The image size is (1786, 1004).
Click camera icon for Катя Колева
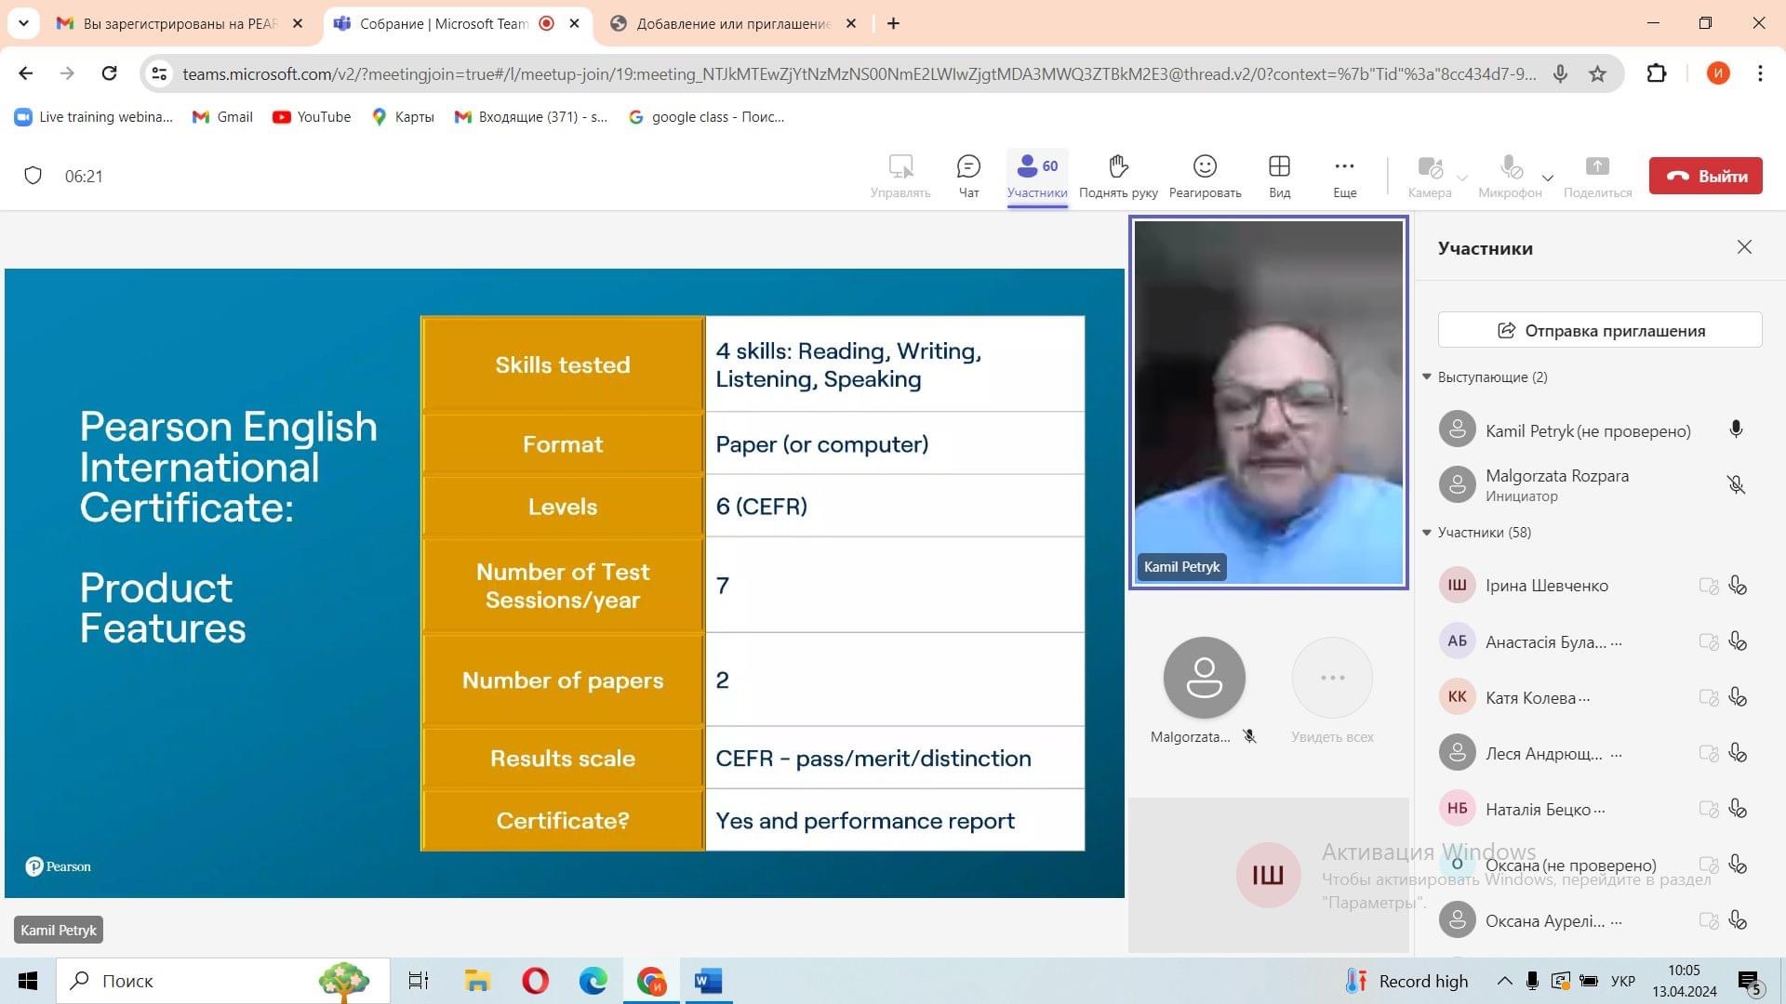[x=1708, y=697]
